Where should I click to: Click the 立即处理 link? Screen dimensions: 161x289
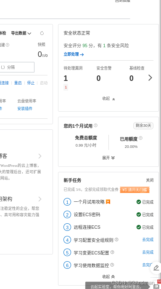[x=74, y=54]
